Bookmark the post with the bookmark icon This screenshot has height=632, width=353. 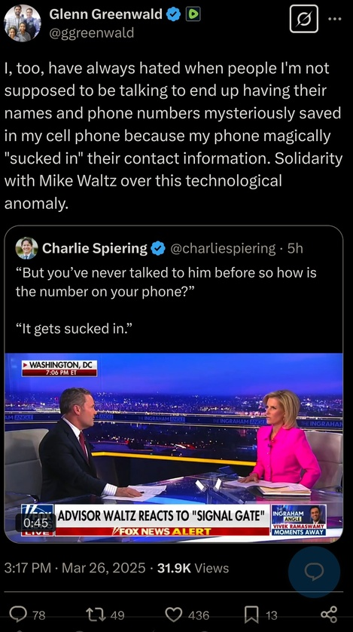coord(251,615)
